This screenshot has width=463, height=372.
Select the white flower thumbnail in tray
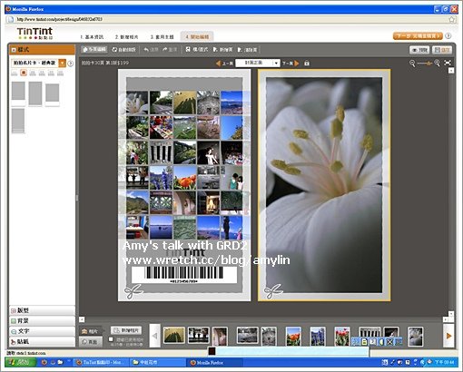415,336
